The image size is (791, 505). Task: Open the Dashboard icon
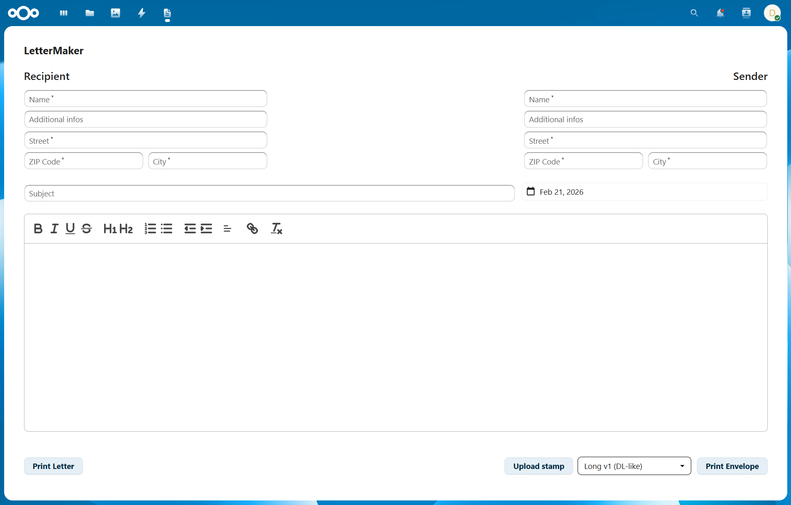pos(63,13)
